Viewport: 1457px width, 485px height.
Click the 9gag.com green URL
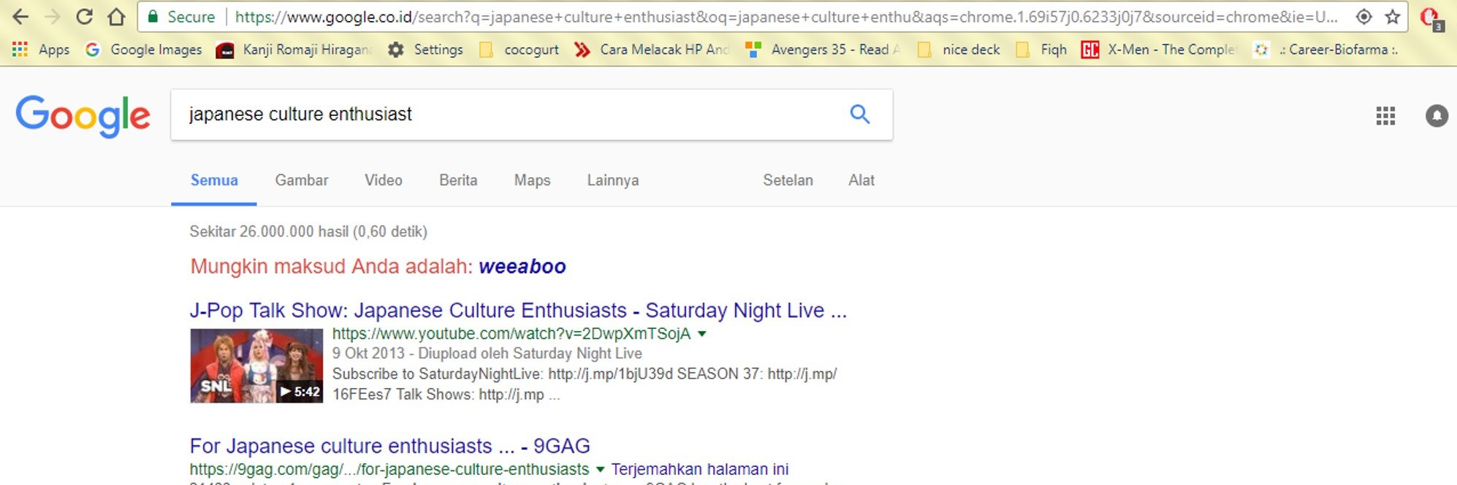click(x=389, y=470)
